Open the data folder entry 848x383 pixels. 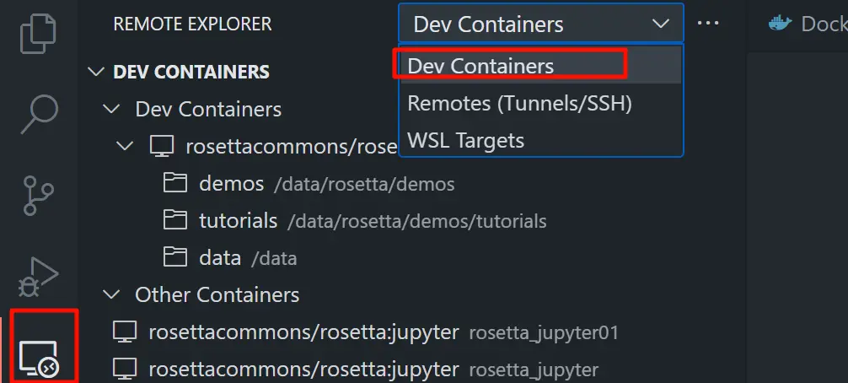[x=230, y=258]
